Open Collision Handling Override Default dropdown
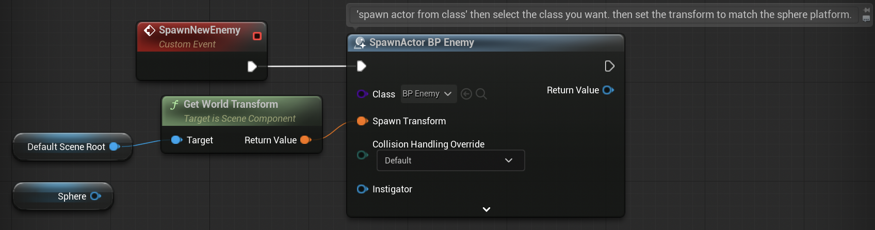 pos(451,160)
